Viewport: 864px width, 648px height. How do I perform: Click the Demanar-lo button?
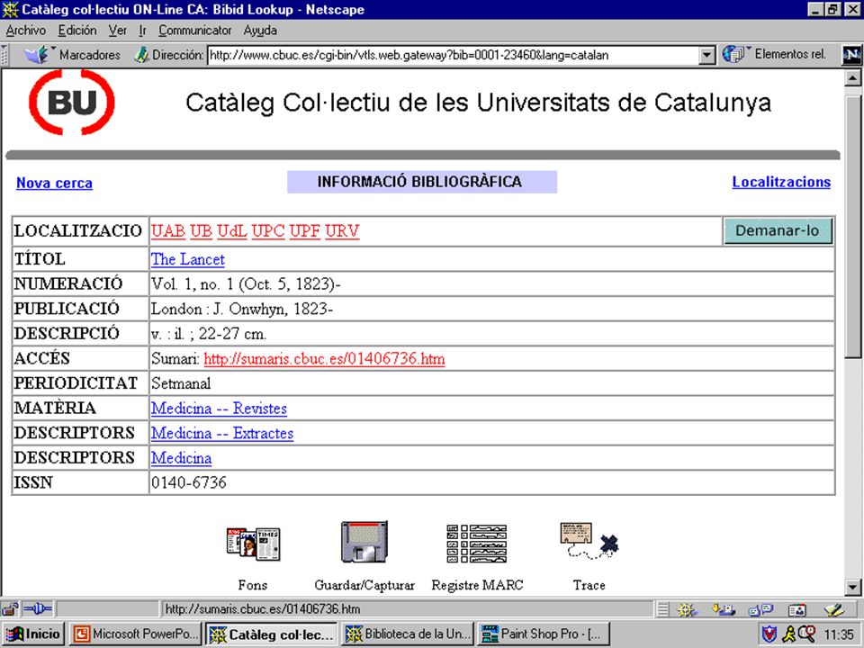778,230
